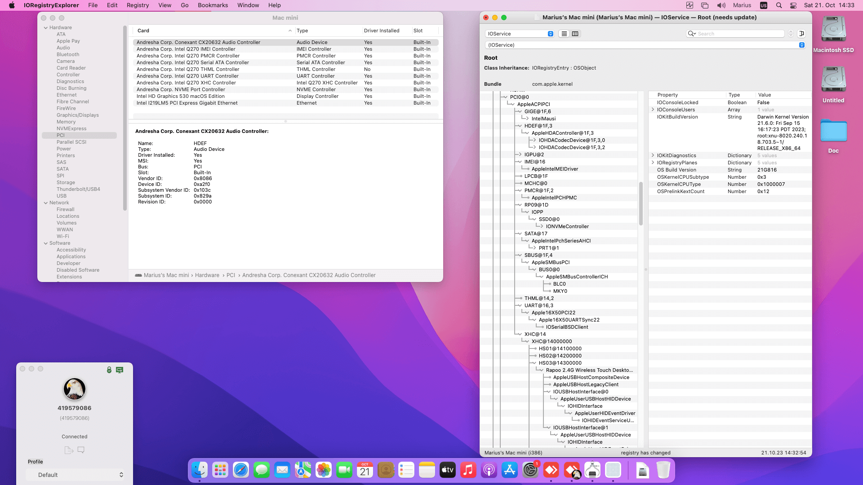Open Control Center in menu bar
This screenshot has width=863, height=485.
793,5
